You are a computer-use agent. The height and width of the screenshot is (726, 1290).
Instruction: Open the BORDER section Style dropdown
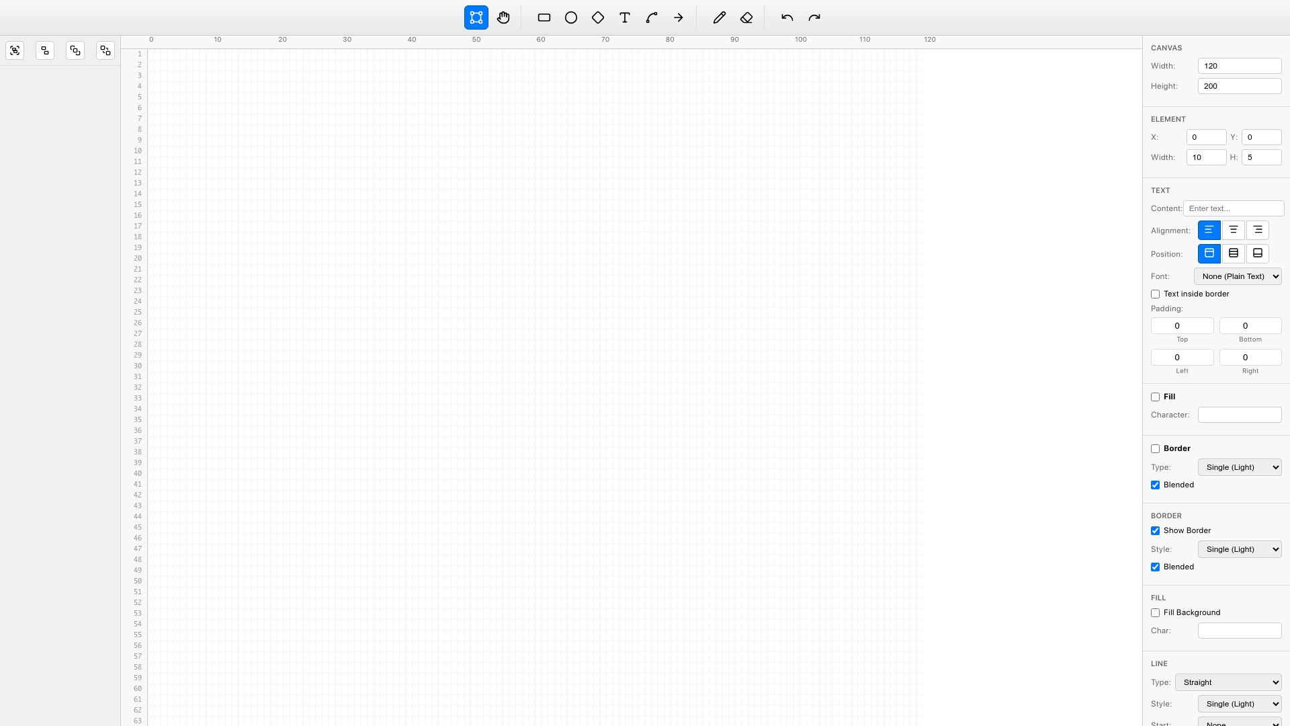(x=1240, y=549)
